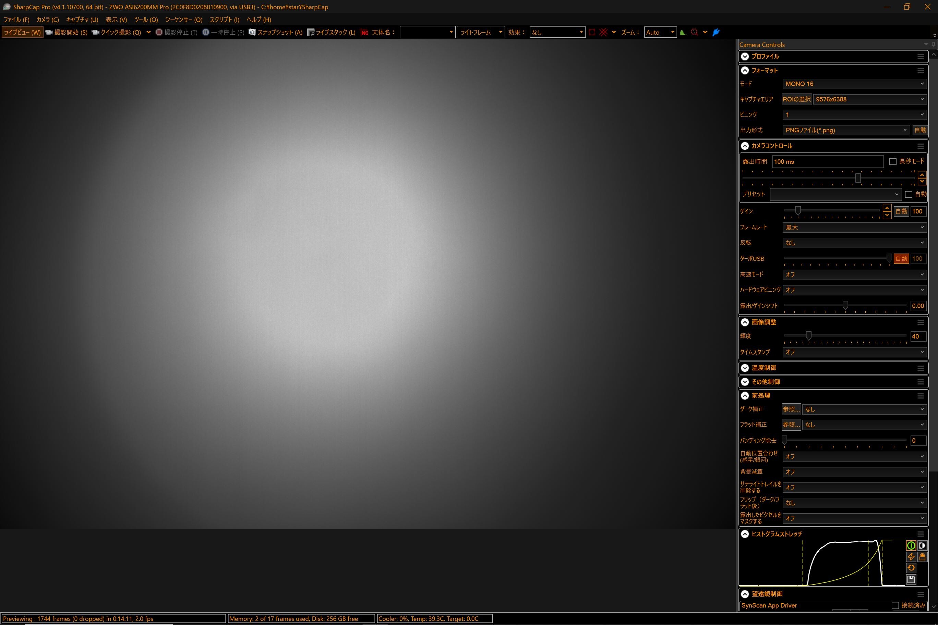The width and height of the screenshot is (938, 625).
Task: Click the histogram stretch save floppy icon
Action: coord(911,579)
